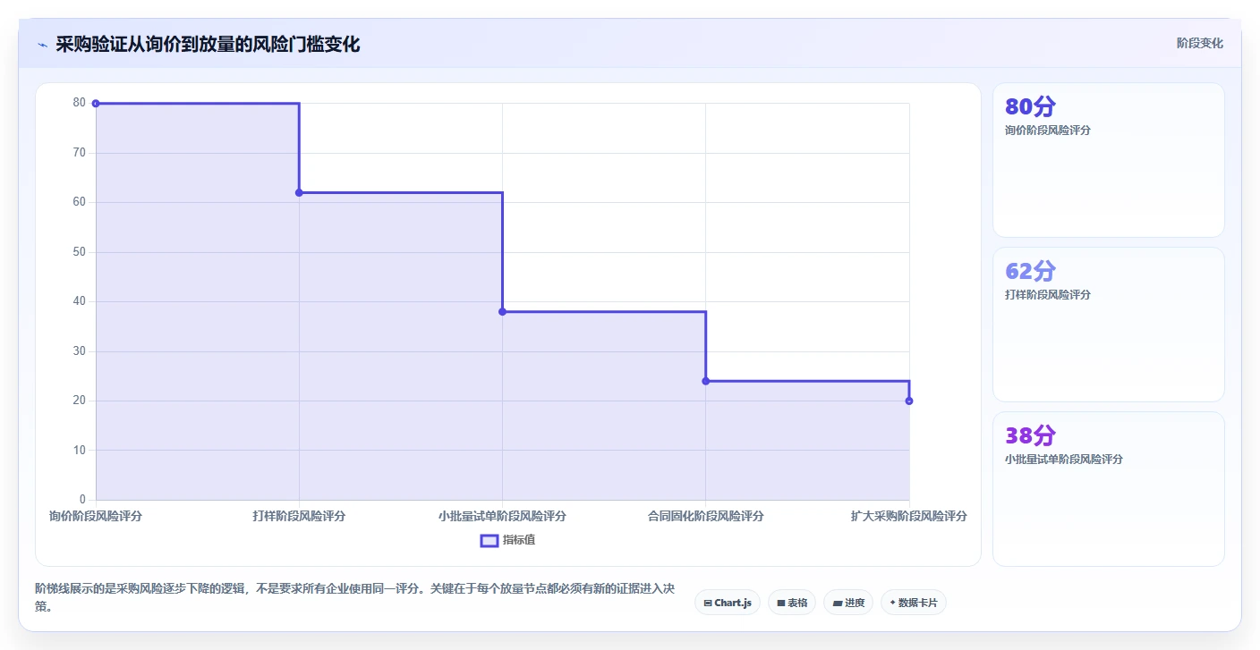
Task: Click the y-axis tick label 40
Action: tap(80, 301)
